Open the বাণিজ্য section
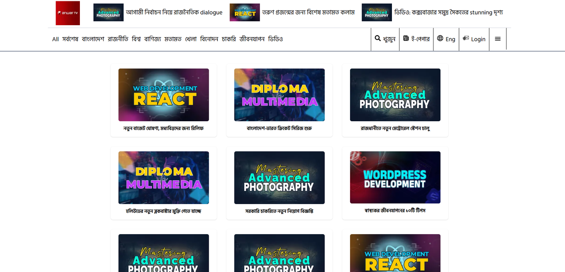Image resolution: width=565 pixels, height=272 pixels. [153, 39]
